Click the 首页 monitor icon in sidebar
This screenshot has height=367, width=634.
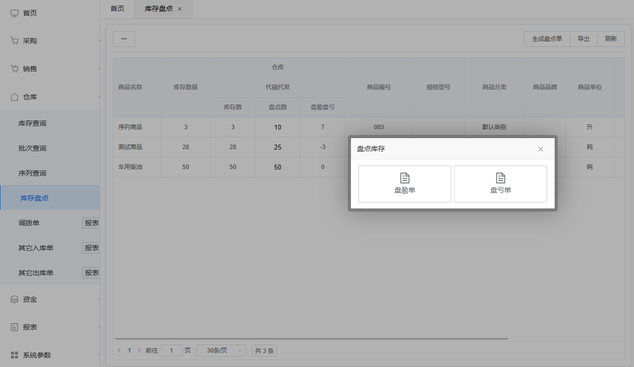pos(14,13)
